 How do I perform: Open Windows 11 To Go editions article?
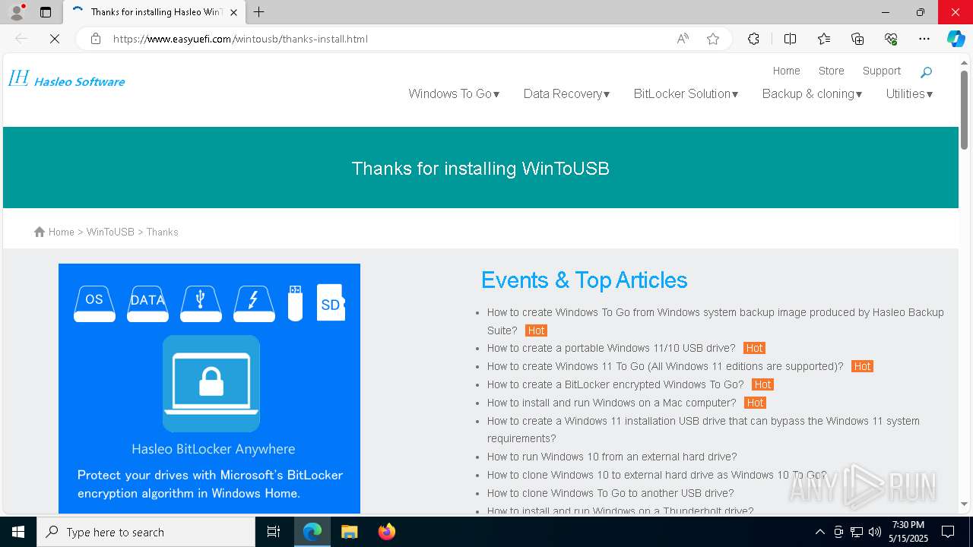click(665, 366)
